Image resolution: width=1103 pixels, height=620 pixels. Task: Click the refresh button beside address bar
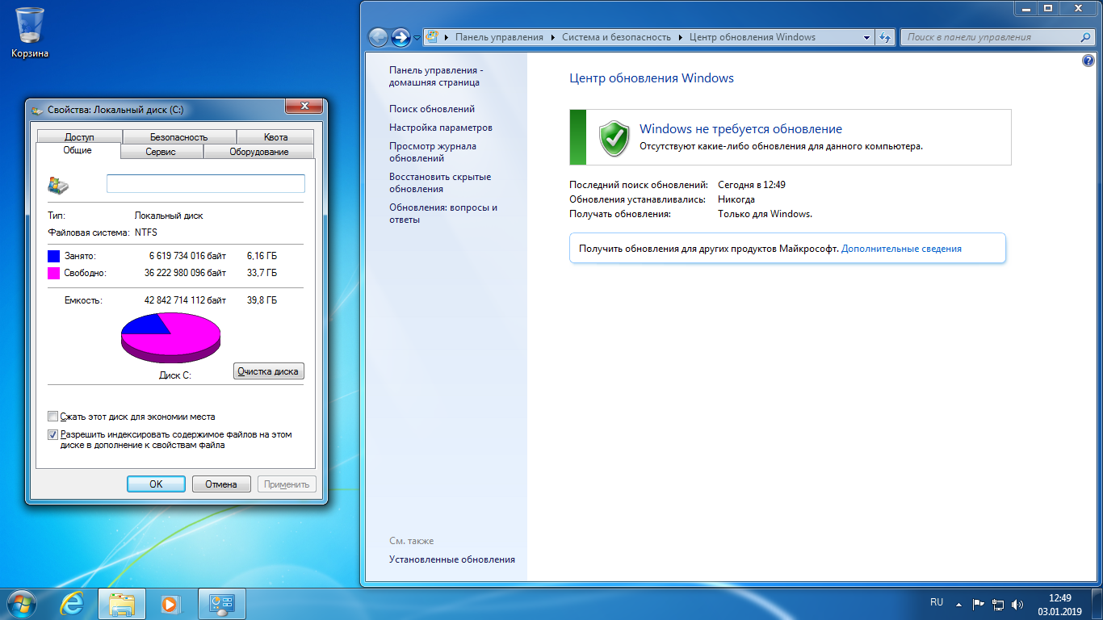(885, 37)
